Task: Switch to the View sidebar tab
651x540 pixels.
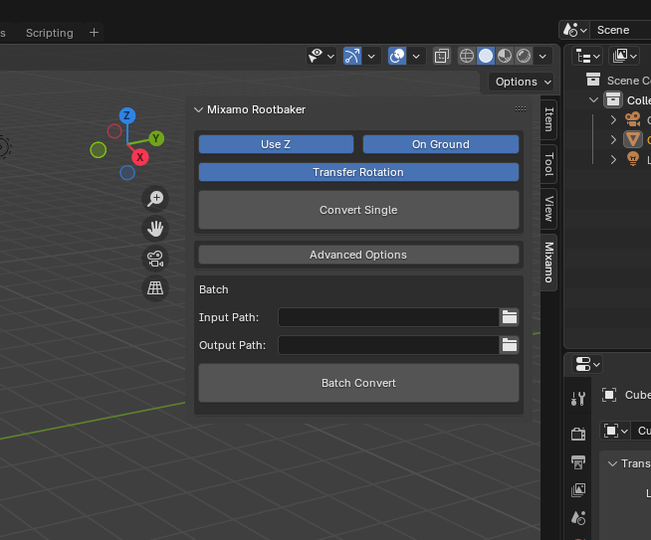Action: click(548, 209)
